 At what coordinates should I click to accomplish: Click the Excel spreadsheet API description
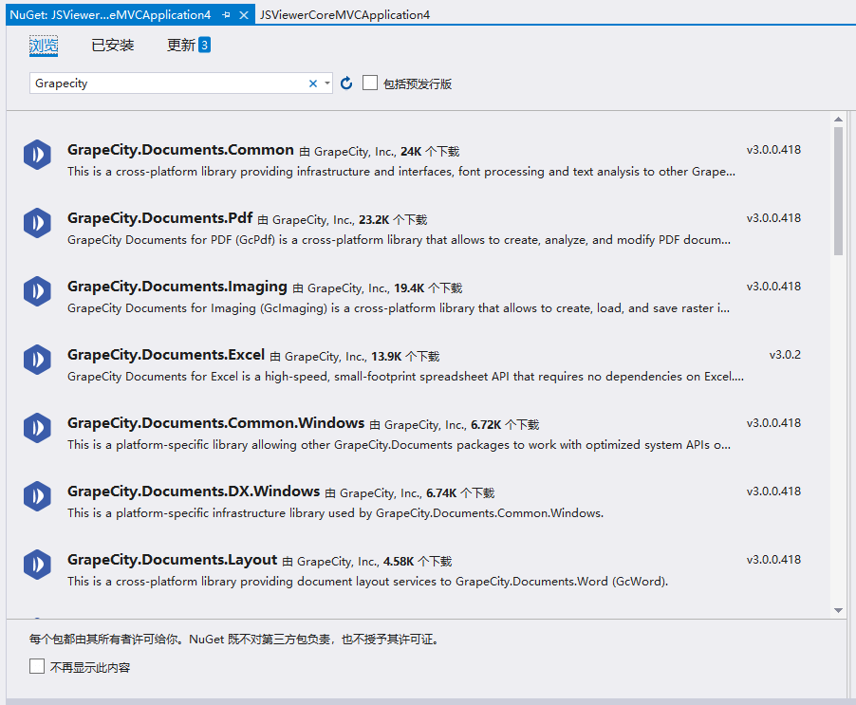(405, 377)
